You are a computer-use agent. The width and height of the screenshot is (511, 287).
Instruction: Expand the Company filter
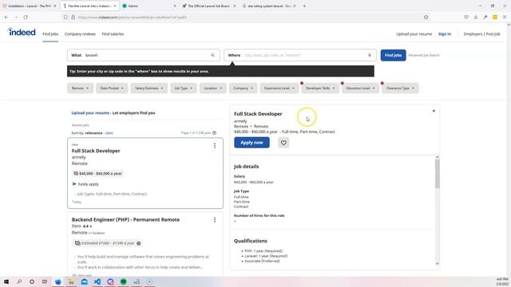(x=243, y=88)
